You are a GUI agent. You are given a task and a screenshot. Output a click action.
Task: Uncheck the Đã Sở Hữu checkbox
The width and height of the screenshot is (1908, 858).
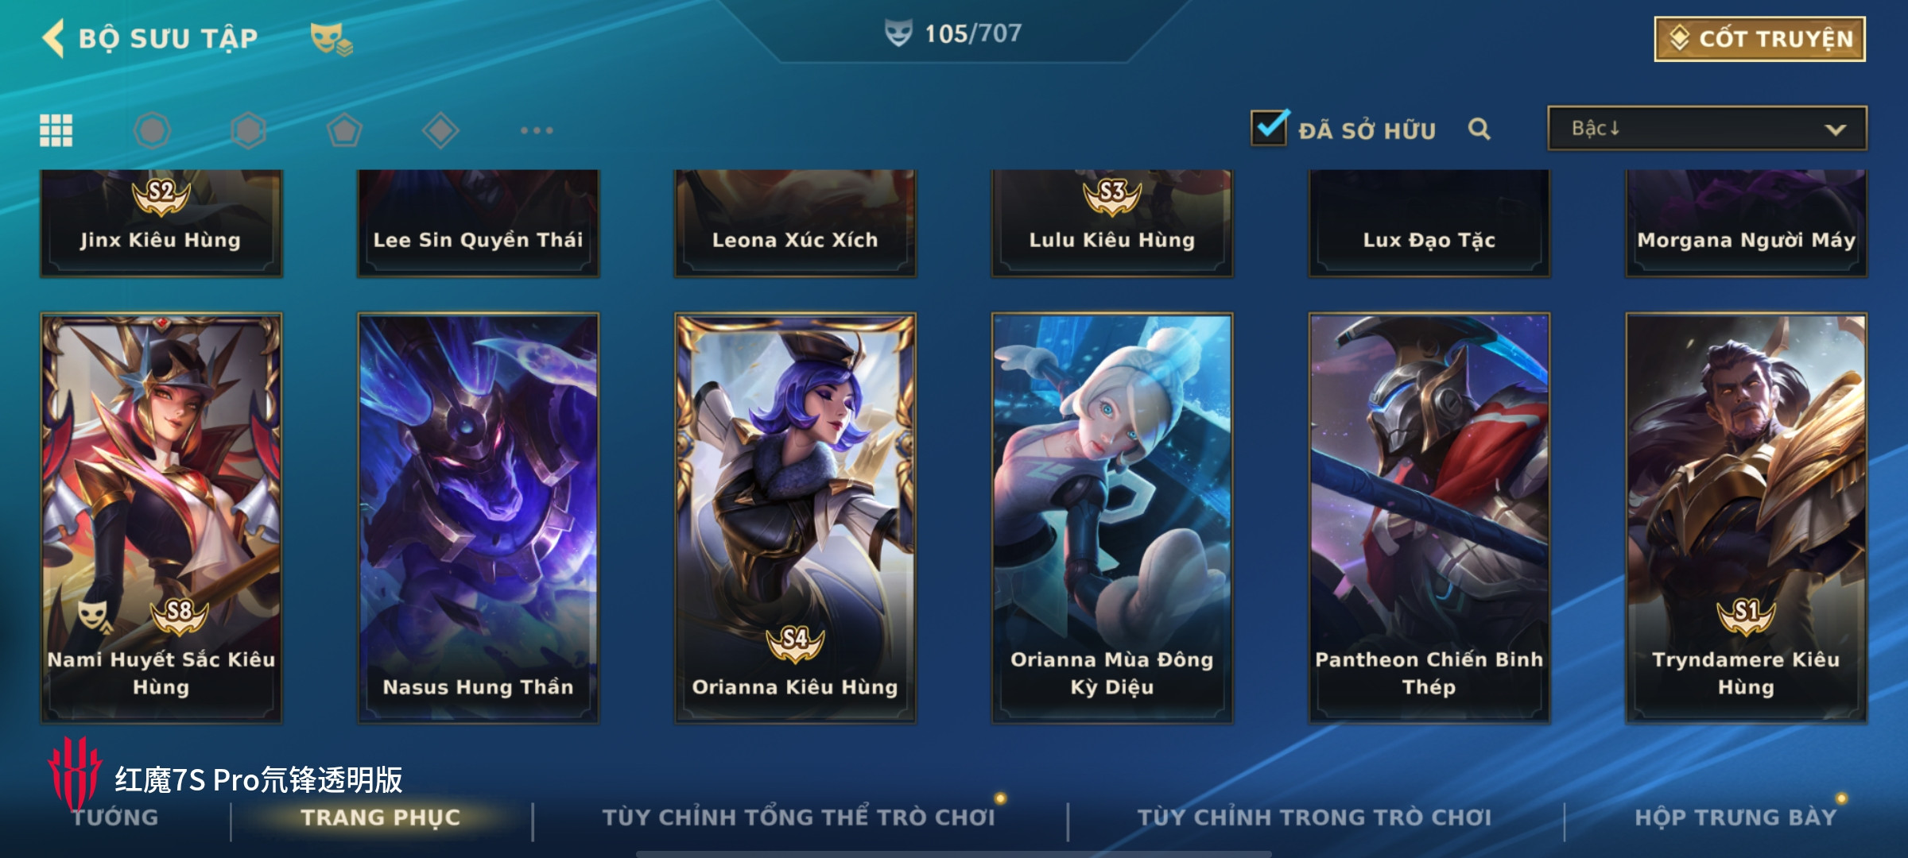point(1269,127)
